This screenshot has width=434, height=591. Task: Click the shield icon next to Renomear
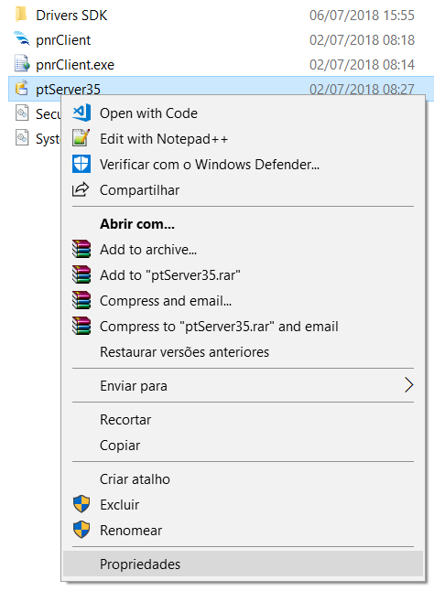(x=81, y=530)
